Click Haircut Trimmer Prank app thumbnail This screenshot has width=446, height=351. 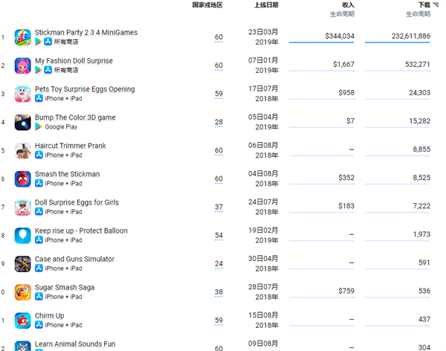23,151
